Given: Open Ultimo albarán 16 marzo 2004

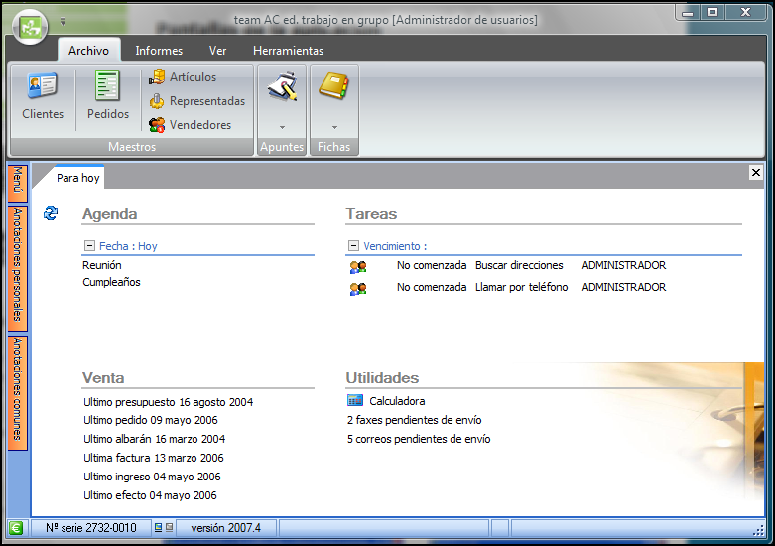Looking at the screenshot, I should tap(154, 439).
